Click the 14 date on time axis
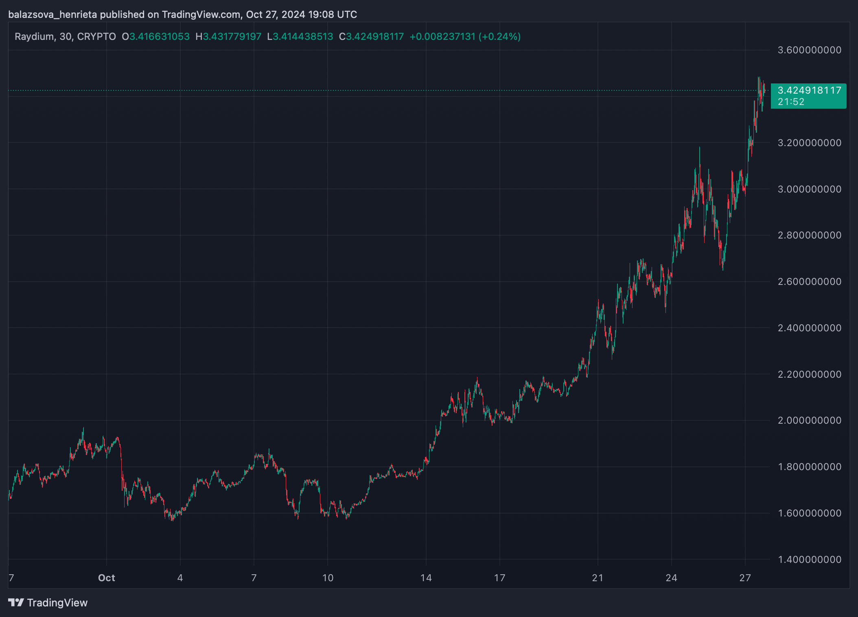Screen dimensions: 858x617 pos(426,578)
